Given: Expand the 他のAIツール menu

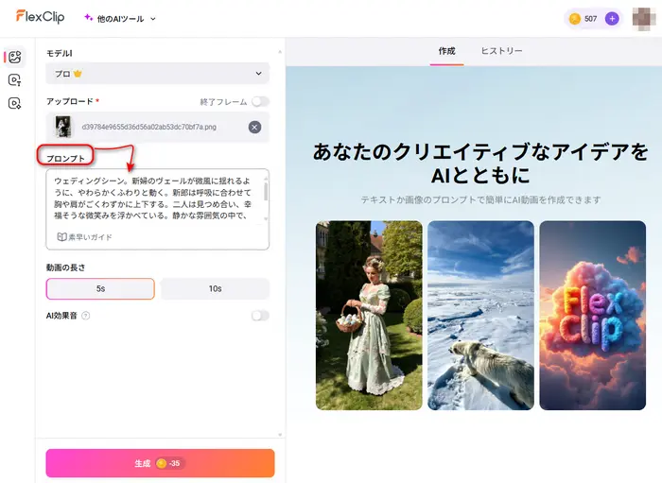Looking at the screenshot, I should [x=120, y=19].
